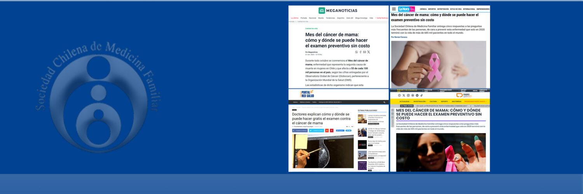Screen dimensions: 583x194
Task: Select 'Mega Investiga' in Meganoticias menu
Action: click(x=361, y=18)
